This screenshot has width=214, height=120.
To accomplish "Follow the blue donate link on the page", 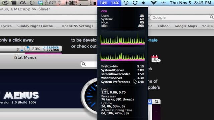I will 153,40.
